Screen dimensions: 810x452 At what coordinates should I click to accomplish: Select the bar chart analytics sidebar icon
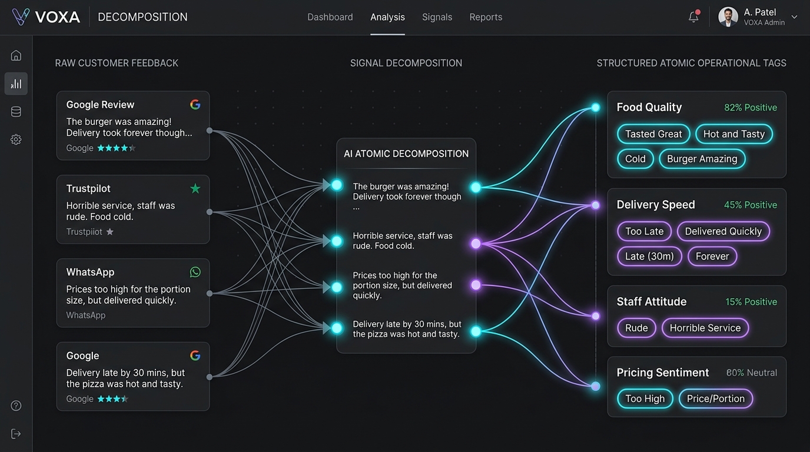16,84
